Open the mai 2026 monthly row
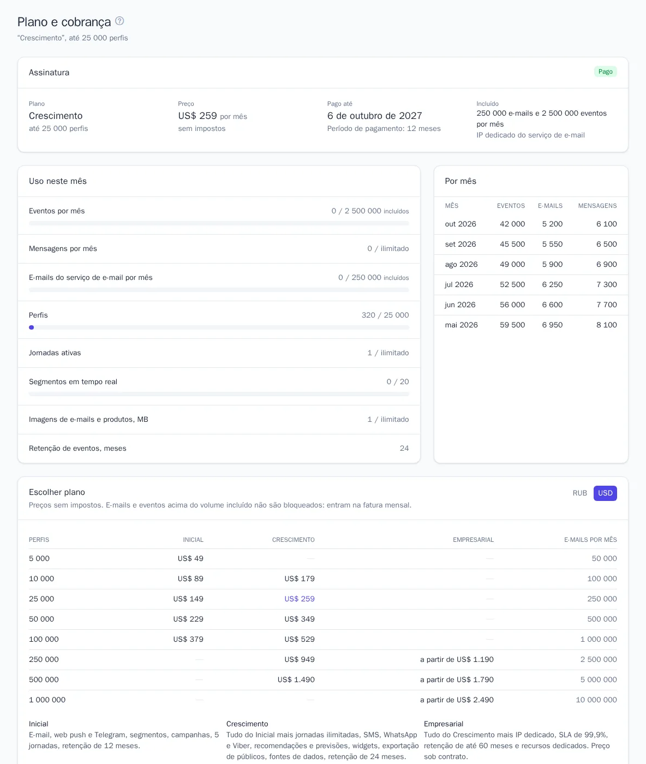 click(531, 325)
